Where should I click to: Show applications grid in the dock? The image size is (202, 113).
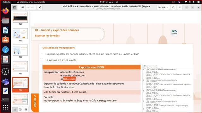tap(5, 107)
